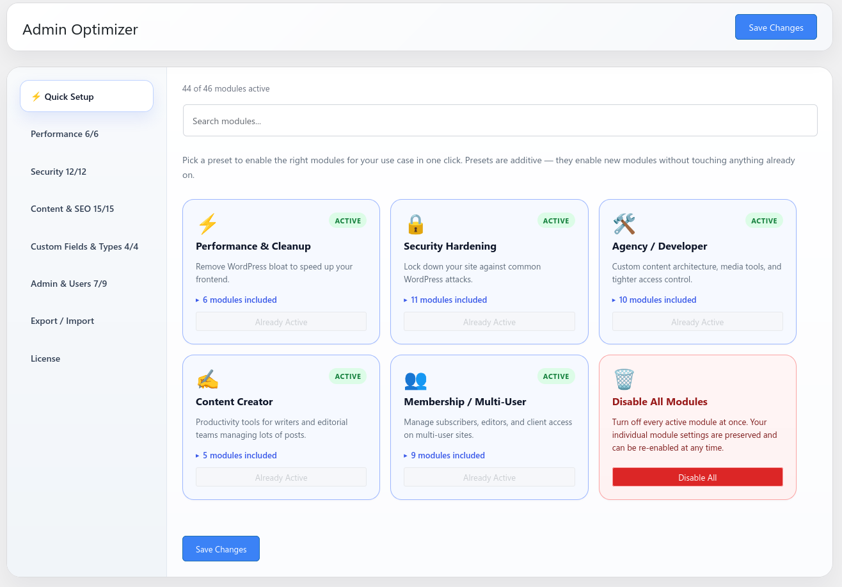Click the ACTIVE badge on Performance & Cleanup
842x587 pixels.
click(348, 220)
